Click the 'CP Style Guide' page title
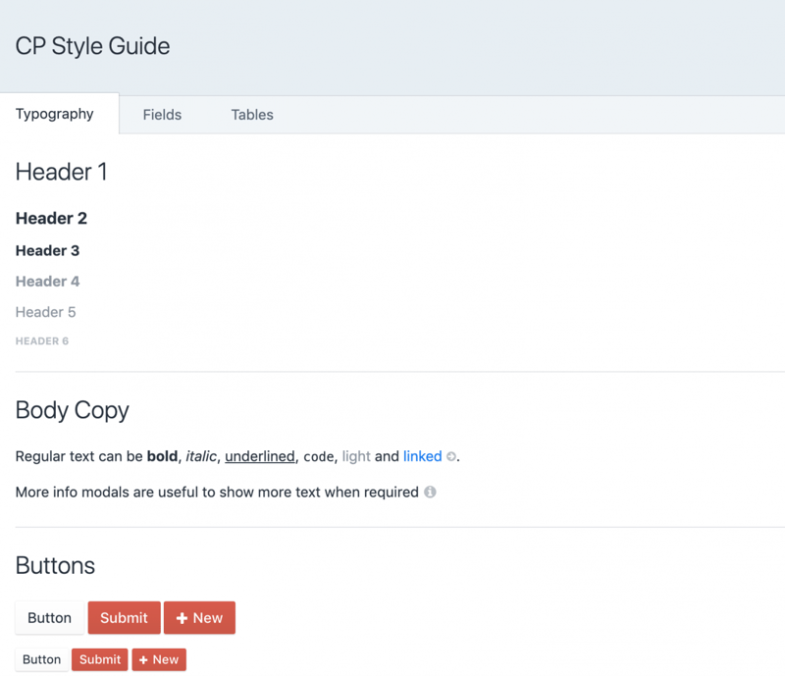The height and width of the screenshot is (676, 785). point(92,46)
